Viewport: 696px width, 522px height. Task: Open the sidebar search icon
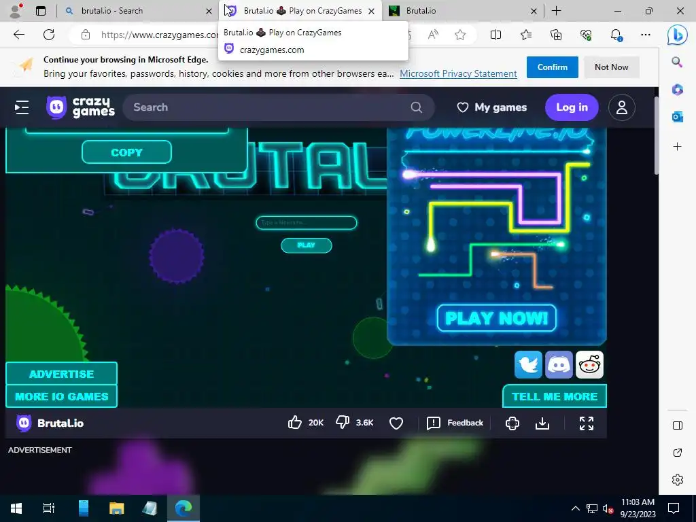pos(678,62)
